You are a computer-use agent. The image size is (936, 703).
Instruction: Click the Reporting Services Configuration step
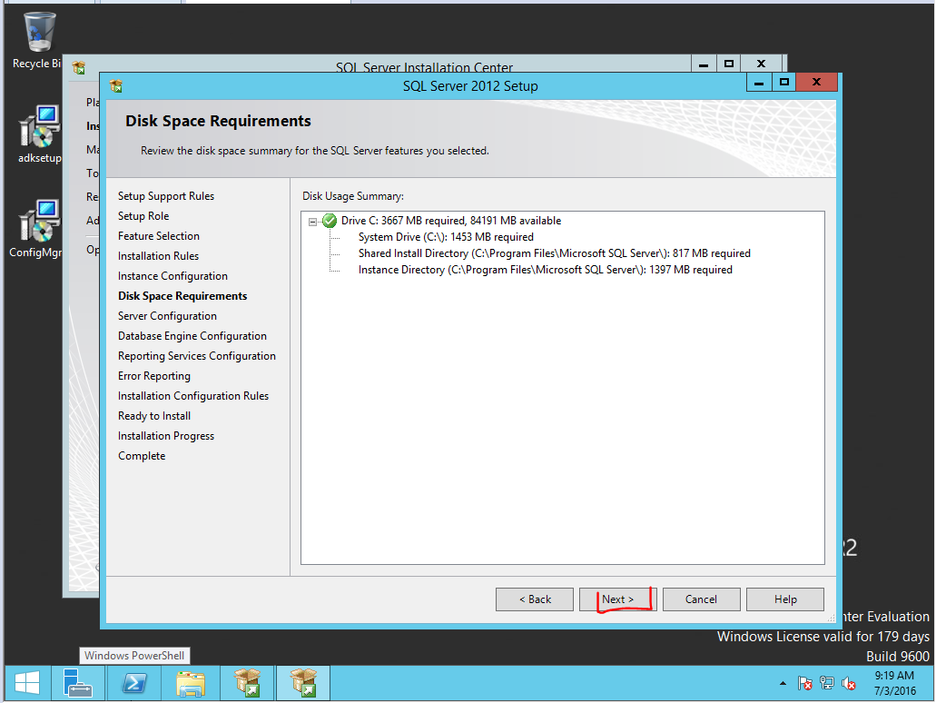[196, 356]
